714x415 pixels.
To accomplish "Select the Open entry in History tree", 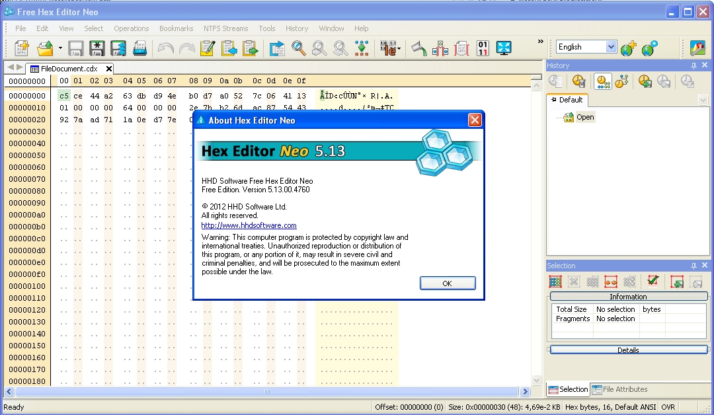I will (584, 117).
